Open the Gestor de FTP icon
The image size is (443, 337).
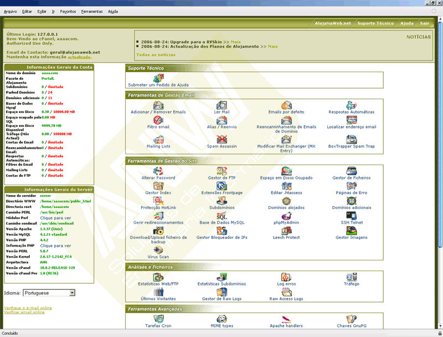click(x=222, y=171)
